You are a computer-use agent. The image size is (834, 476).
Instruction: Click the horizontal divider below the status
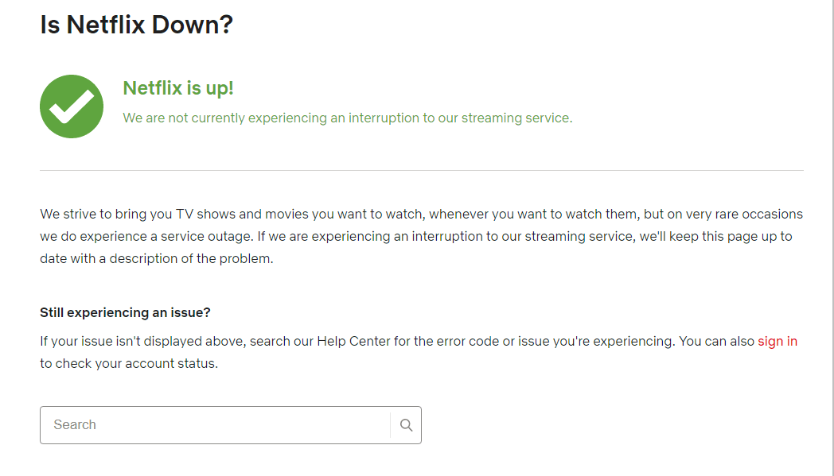coord(421,168)
